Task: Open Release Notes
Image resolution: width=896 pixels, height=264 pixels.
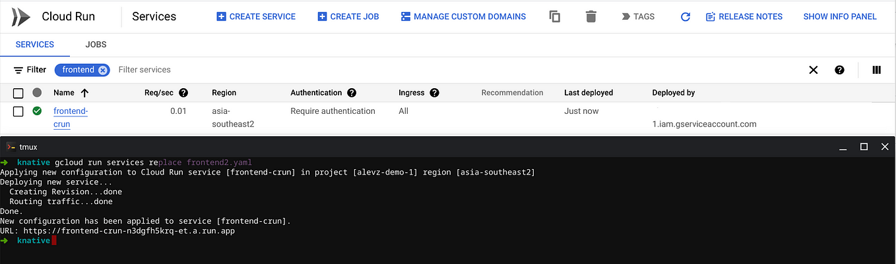Action: [x=744, y=16]
